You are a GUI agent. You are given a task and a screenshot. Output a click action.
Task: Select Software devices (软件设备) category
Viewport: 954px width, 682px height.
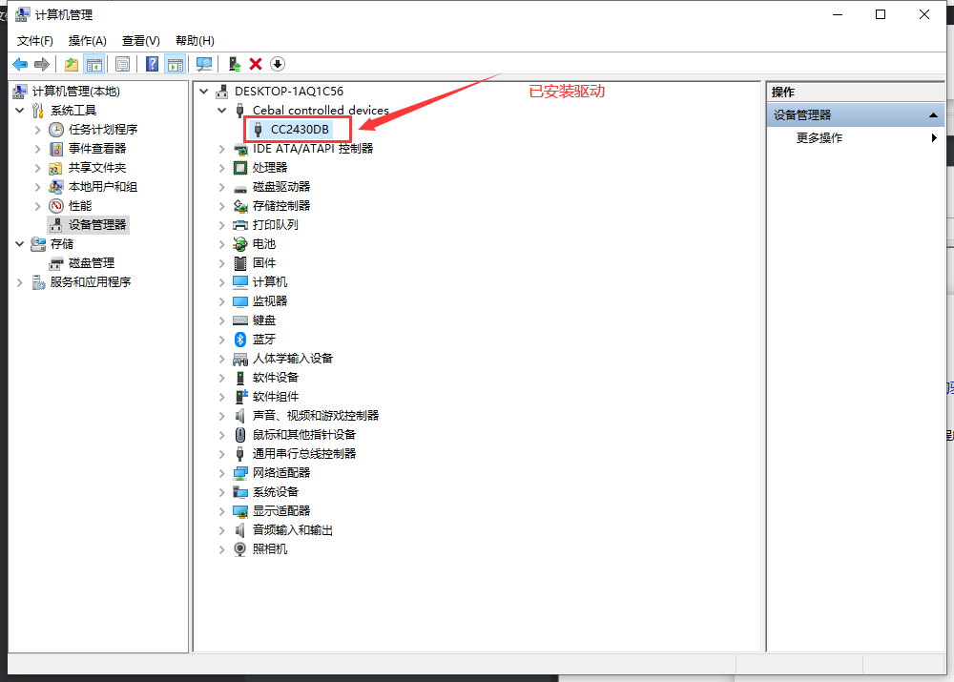point(276,377)
